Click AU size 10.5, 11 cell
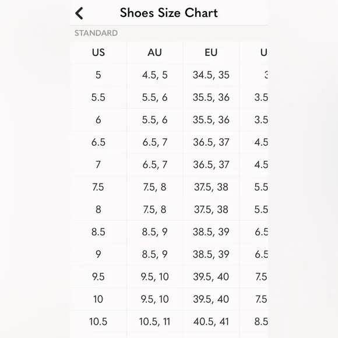 click(155, 322)
